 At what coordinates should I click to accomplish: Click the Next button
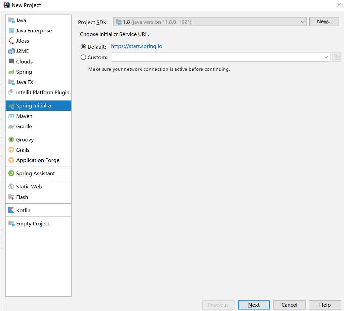254,305
